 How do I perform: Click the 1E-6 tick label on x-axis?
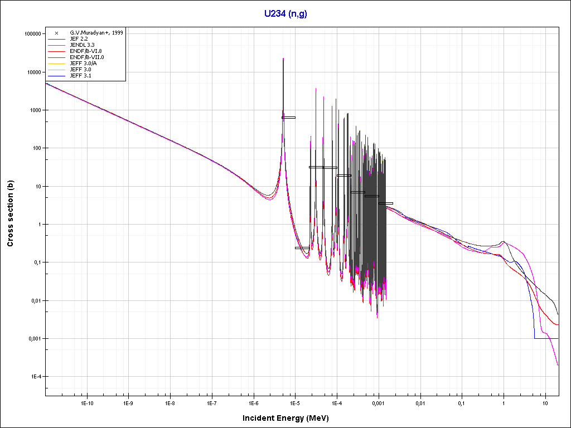(253, 402)
